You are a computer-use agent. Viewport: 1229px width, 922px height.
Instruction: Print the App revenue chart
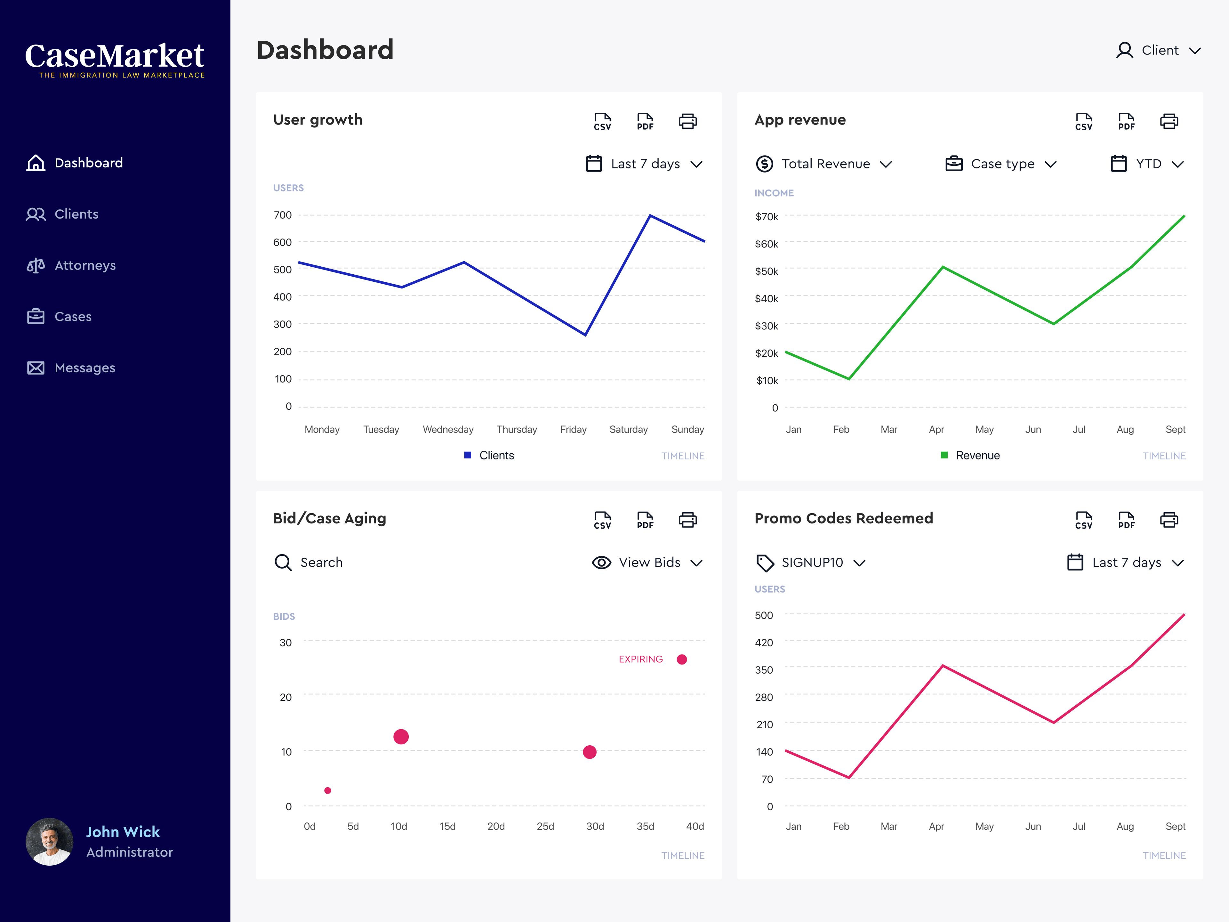pos(1169,121)
